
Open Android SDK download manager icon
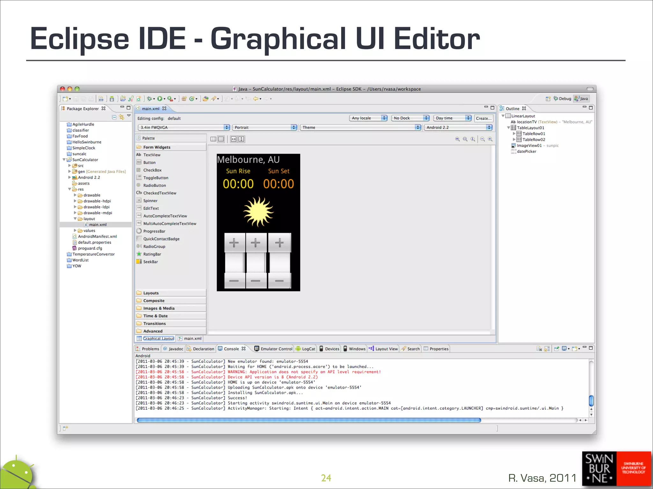click(112, 99)
